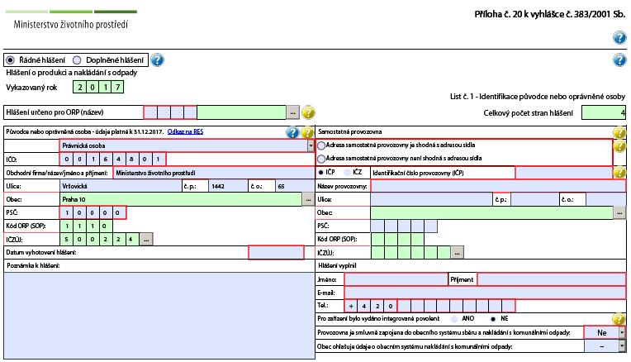Click Obec field containing Praha 10
This screenshot has width=631, height=362.
[181, 199]
